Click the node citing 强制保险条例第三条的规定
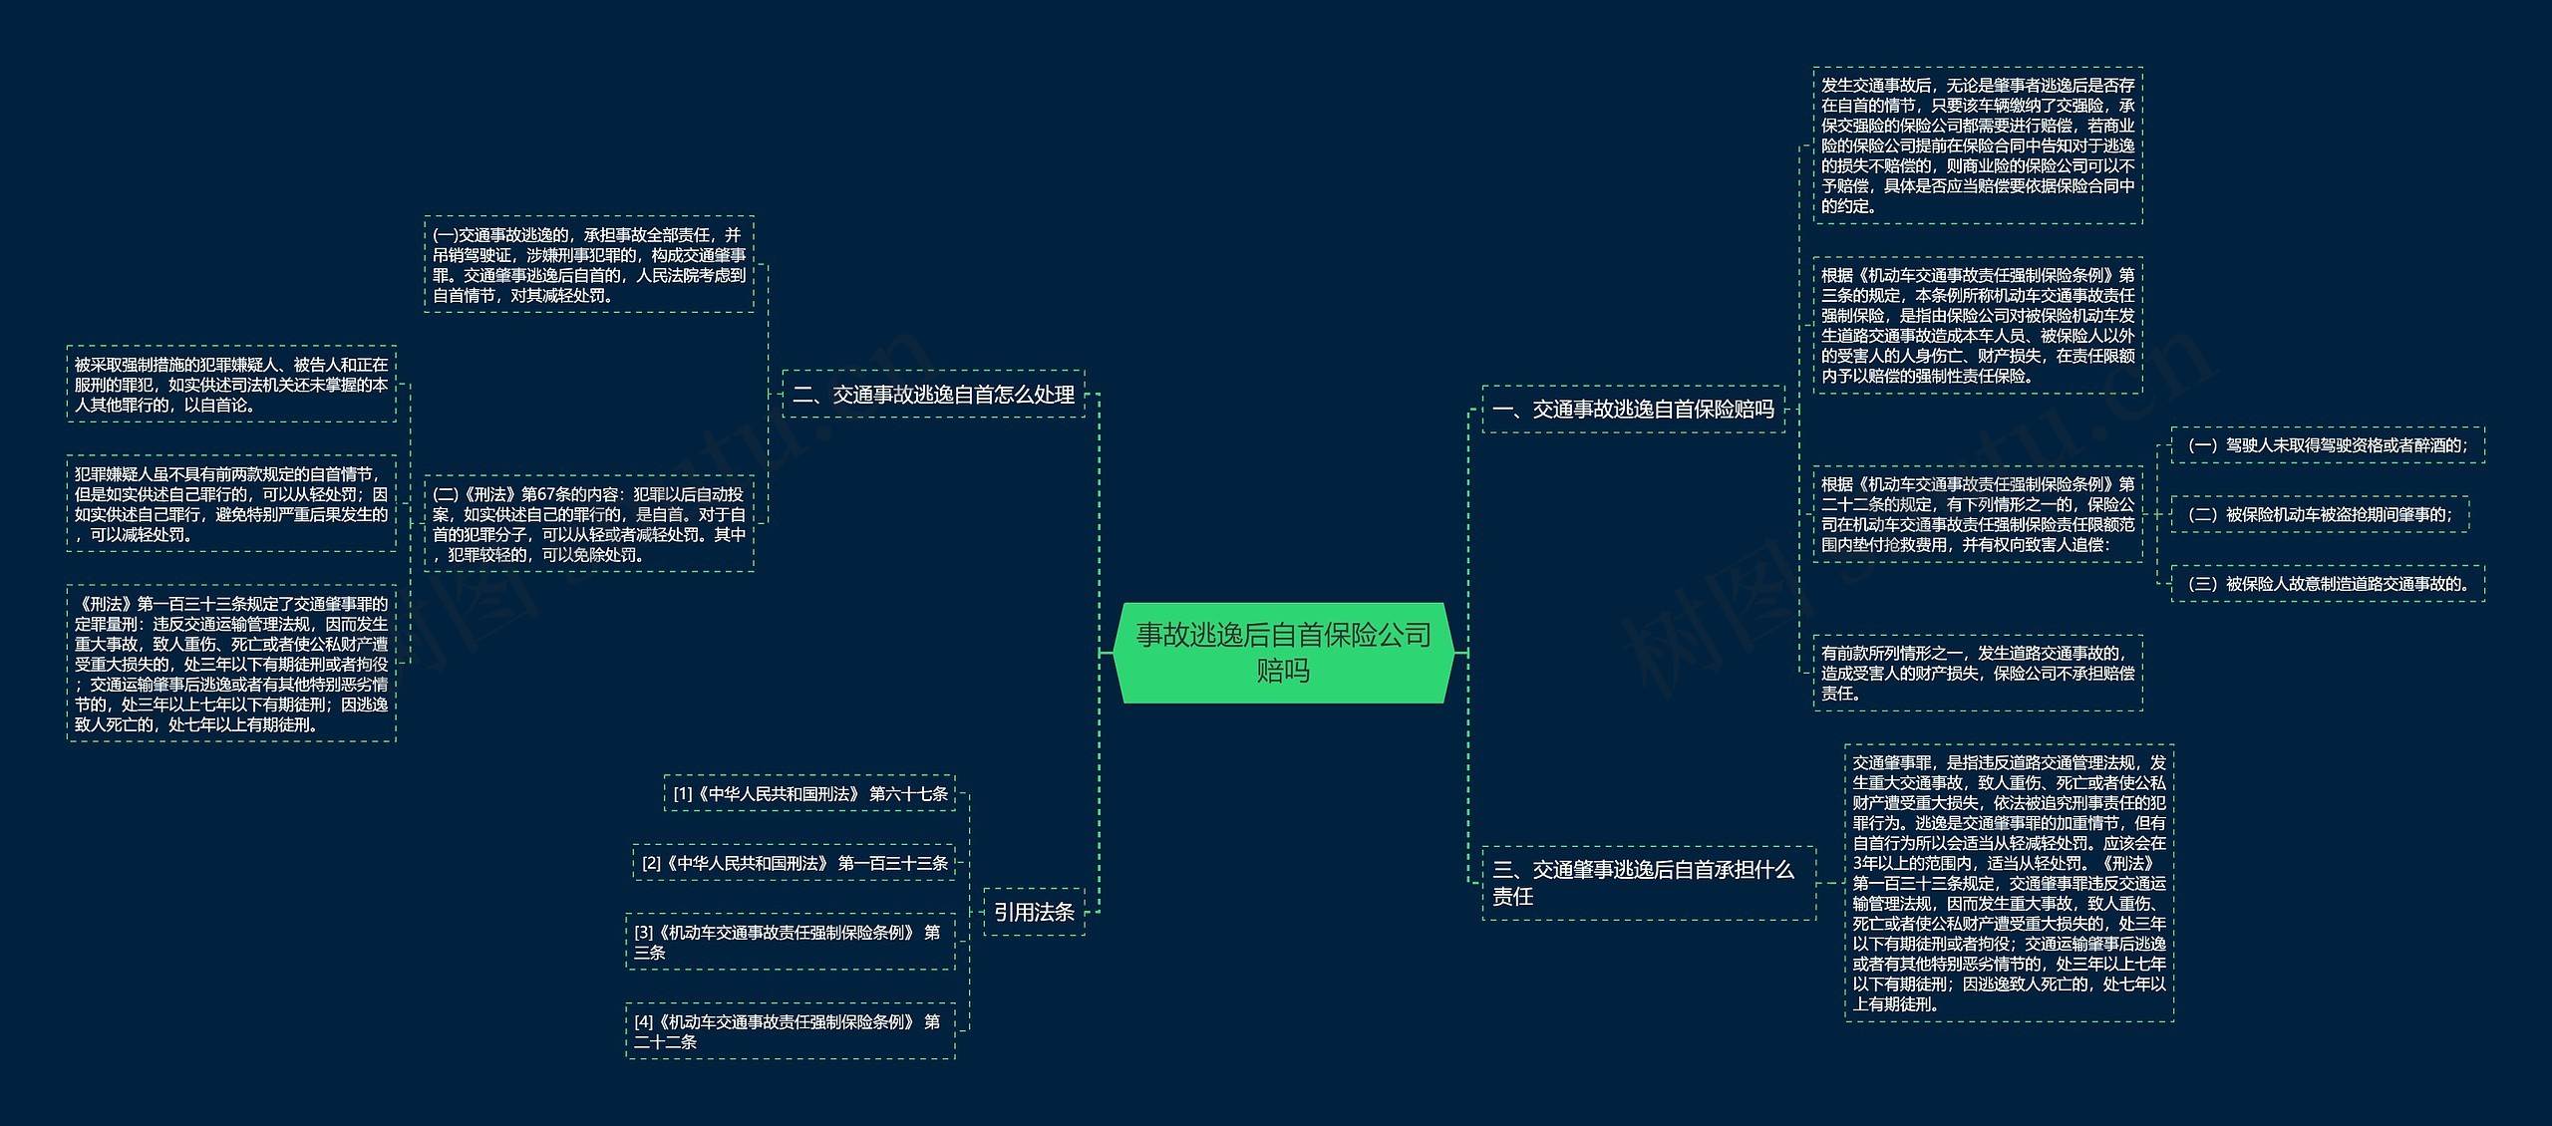 tap(1977, 325)
